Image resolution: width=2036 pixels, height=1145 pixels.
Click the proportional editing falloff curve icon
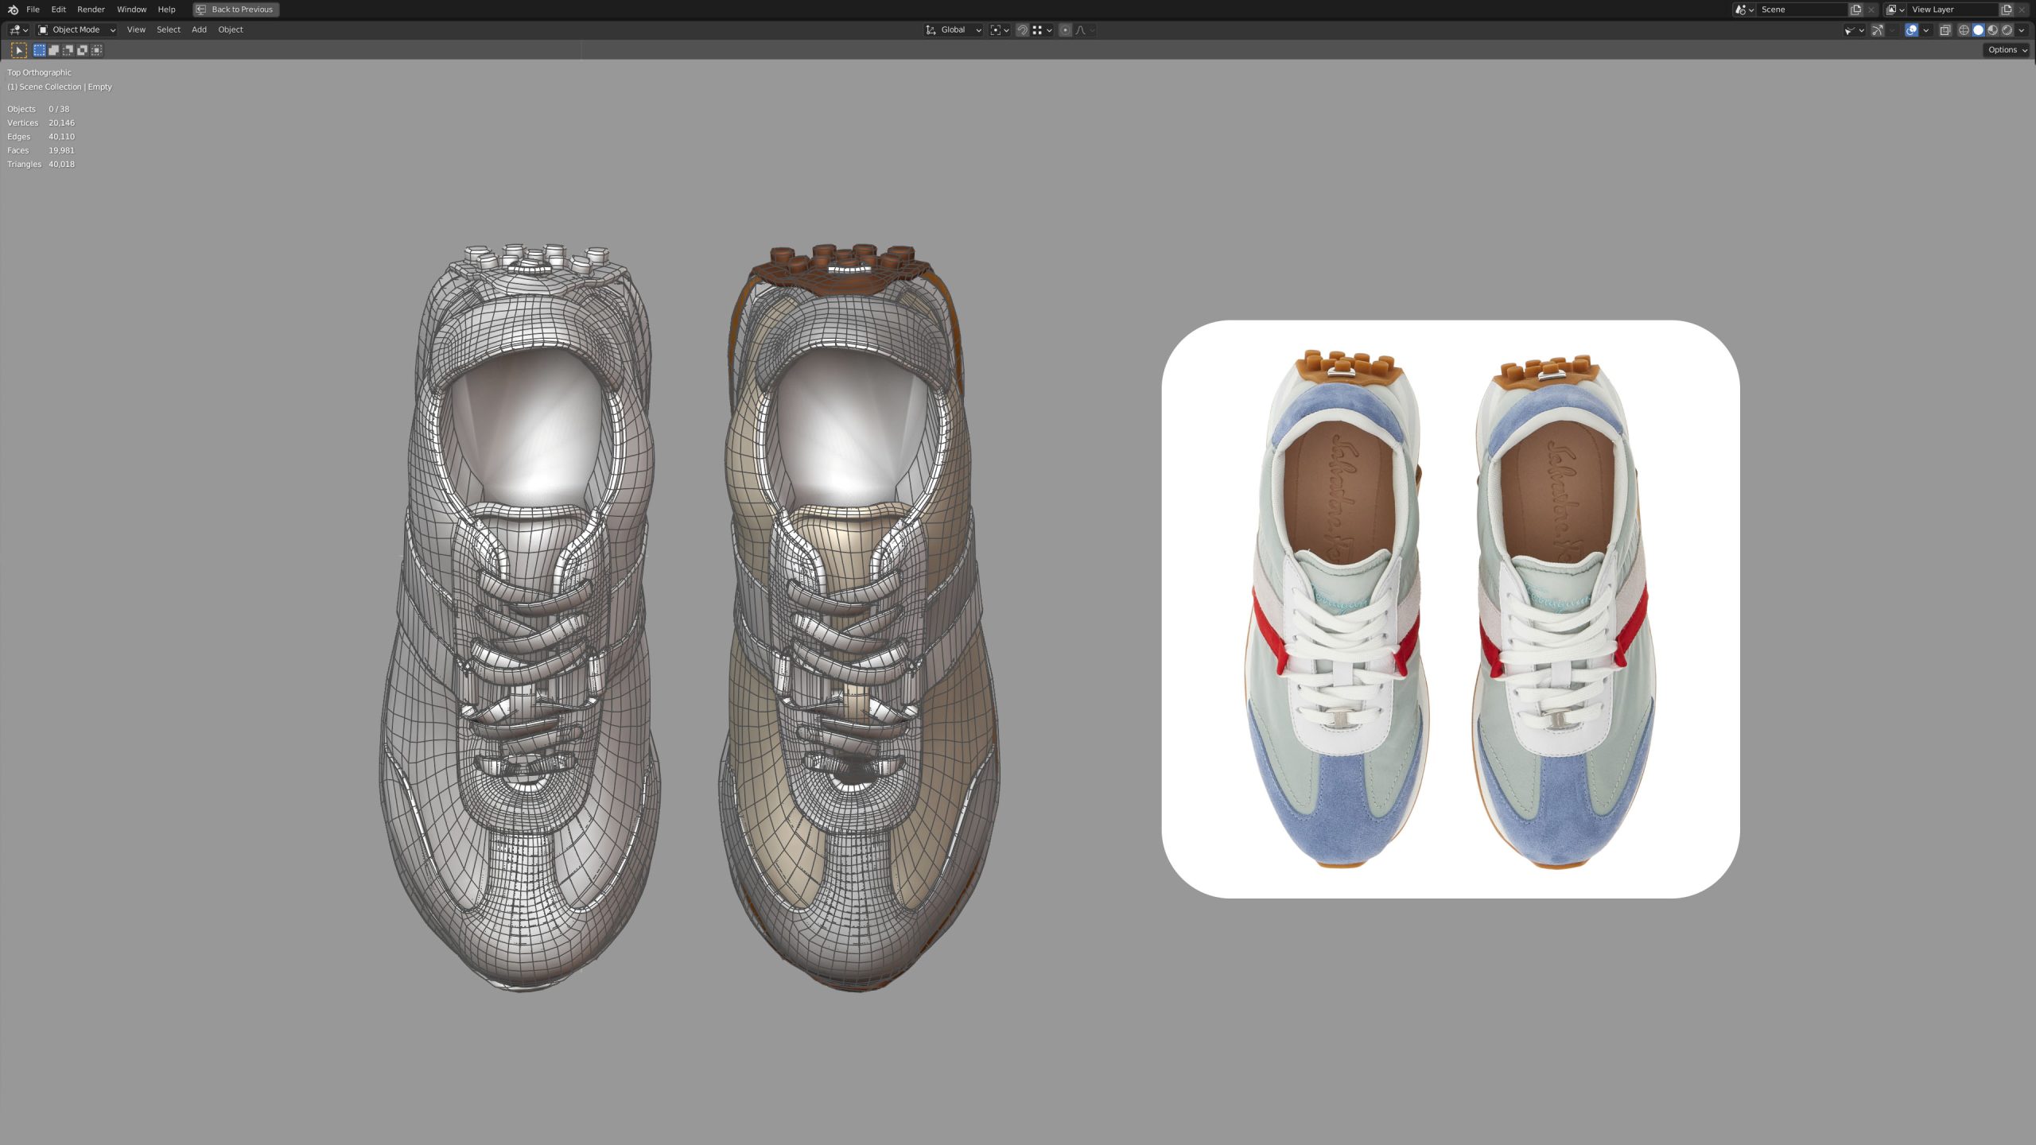tap(1080, 29)
